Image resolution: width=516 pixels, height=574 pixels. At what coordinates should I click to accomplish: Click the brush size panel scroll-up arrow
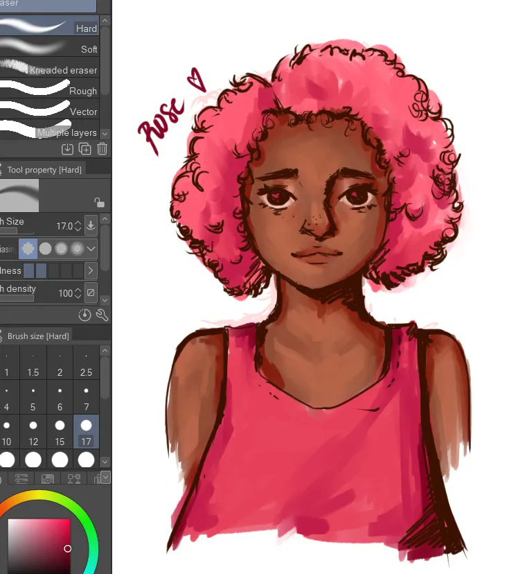point(105,351)
